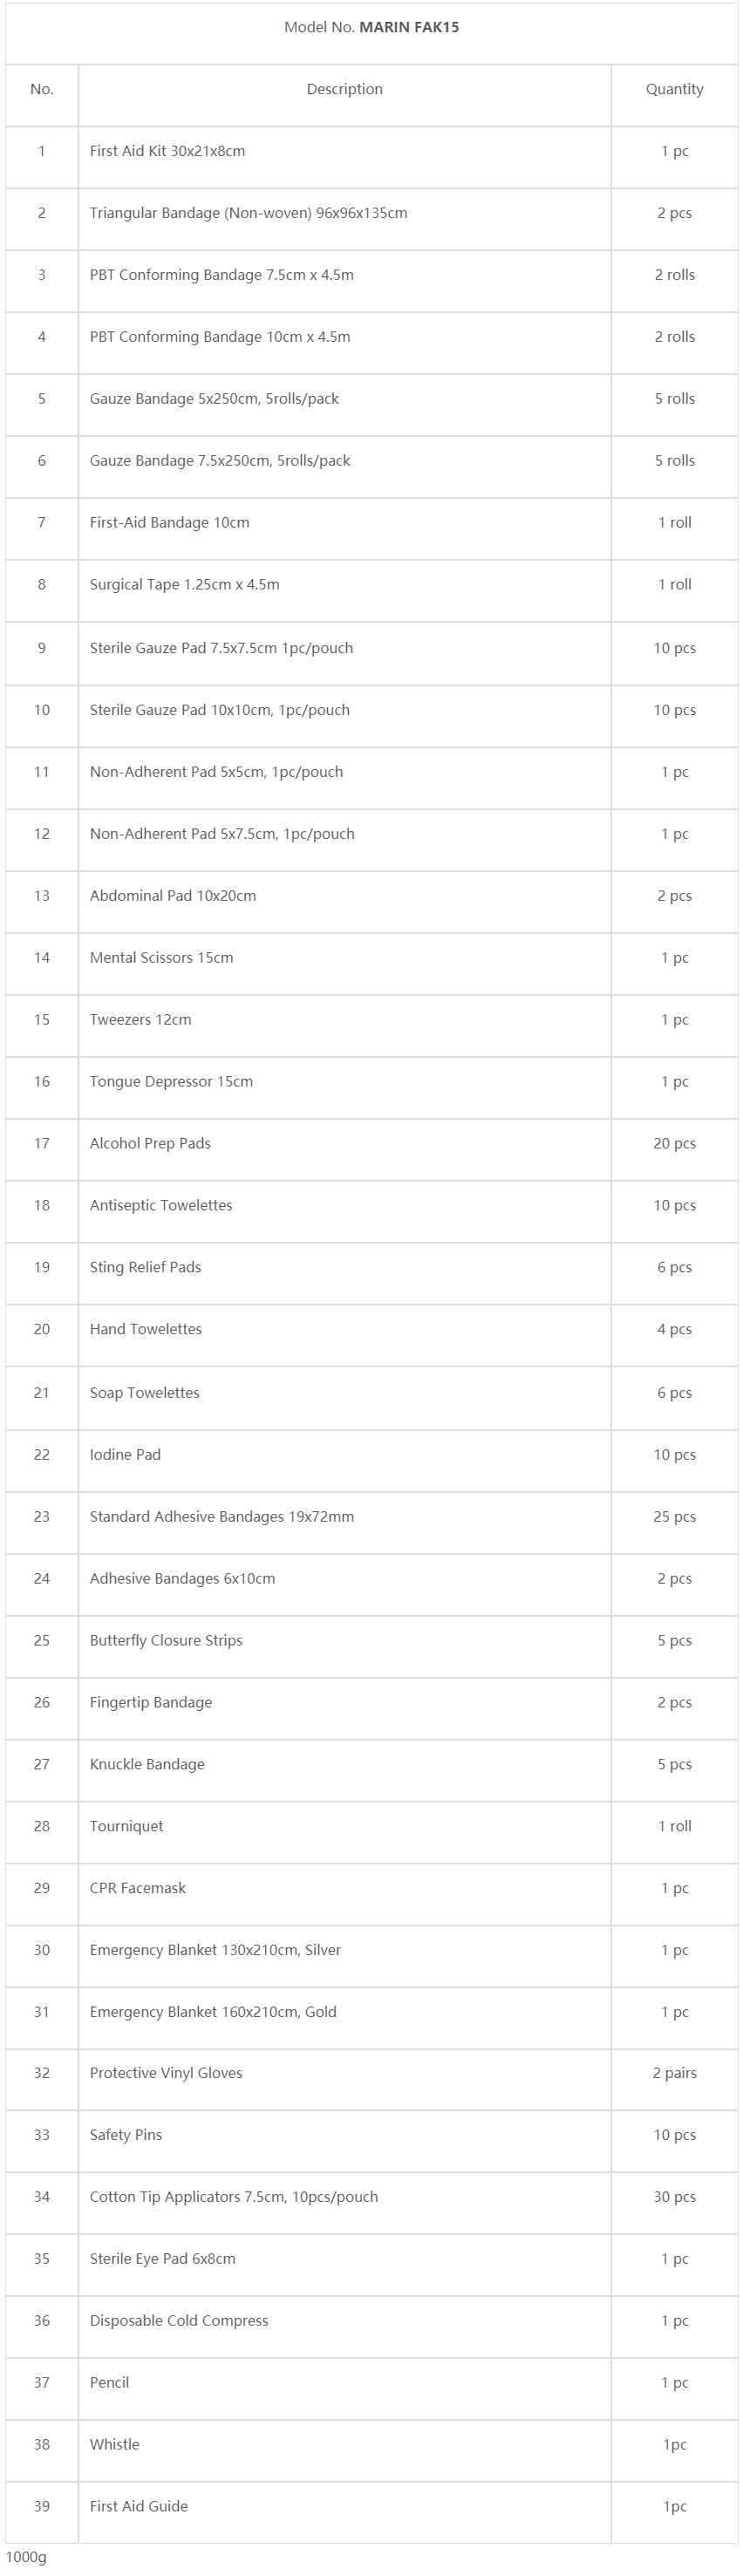Select Standard Adhesive Bandages 19x72mm entry
The image size is (743, 2576).
coord(221,1517)
